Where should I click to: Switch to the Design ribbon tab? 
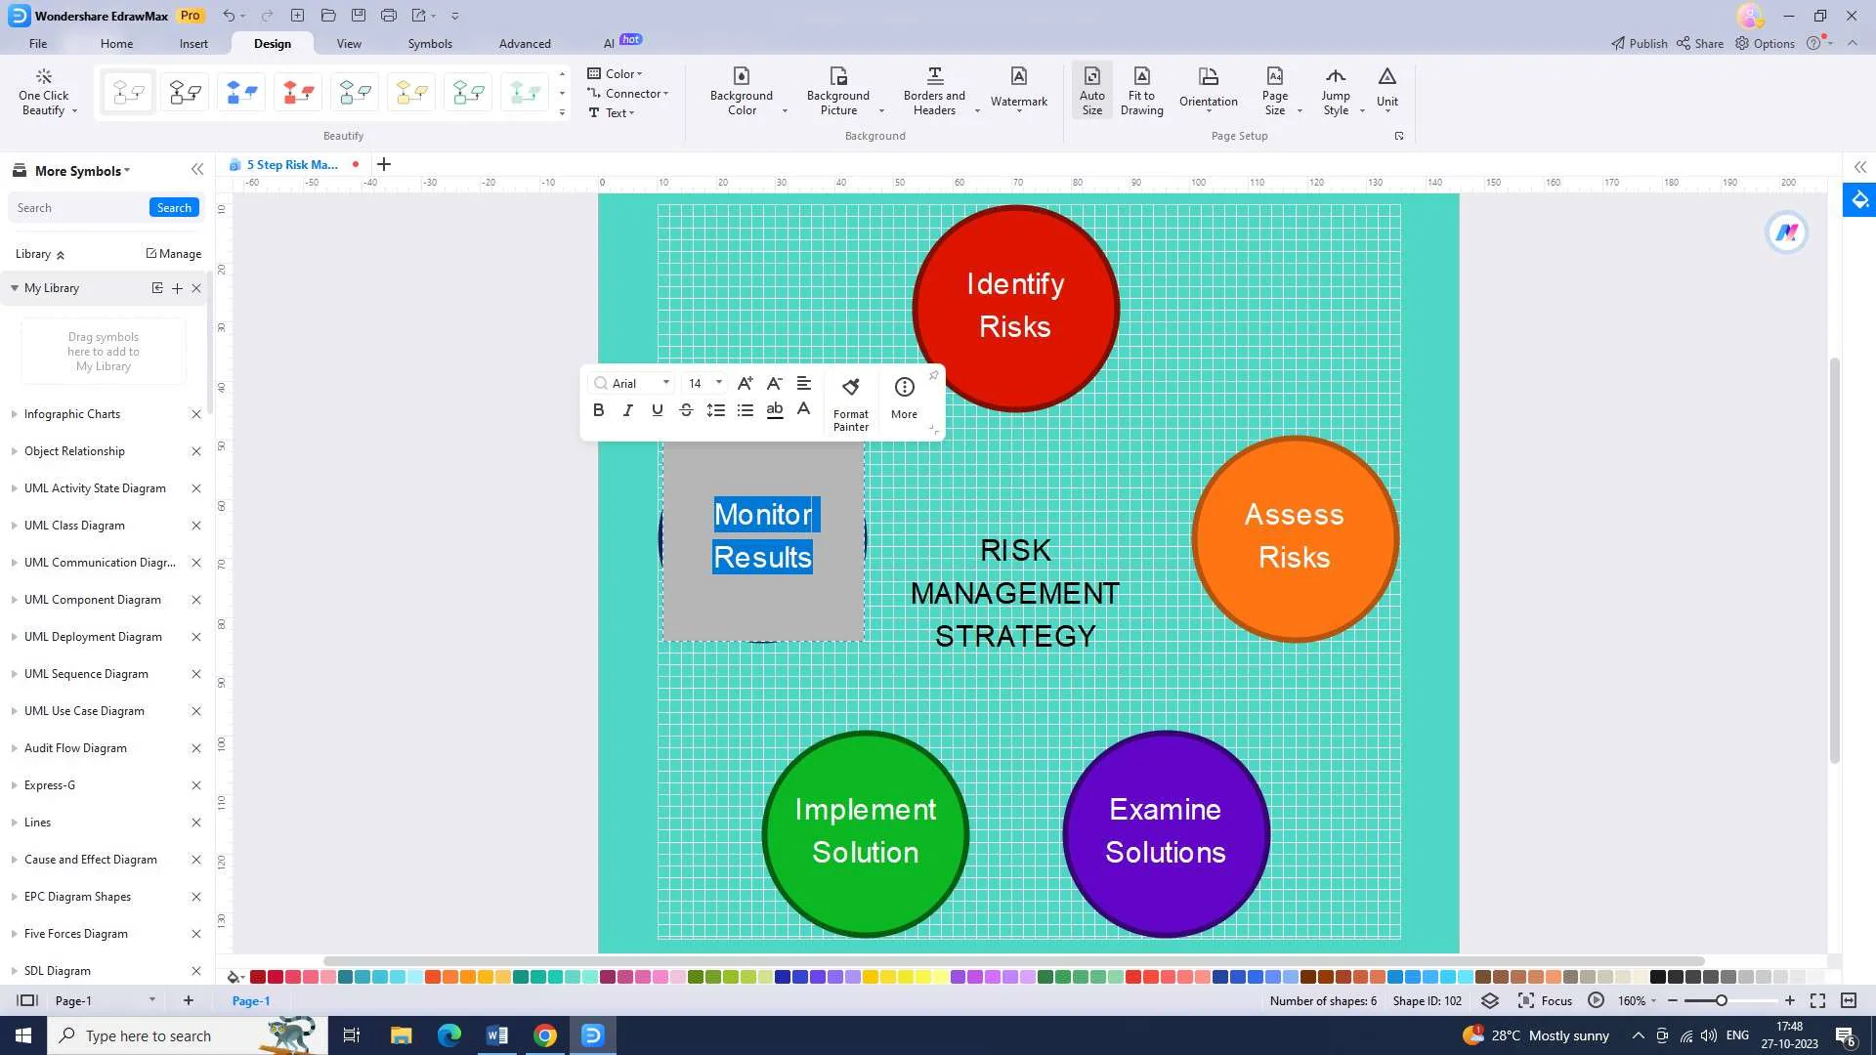pyautogui.click(x=272, y=43)
